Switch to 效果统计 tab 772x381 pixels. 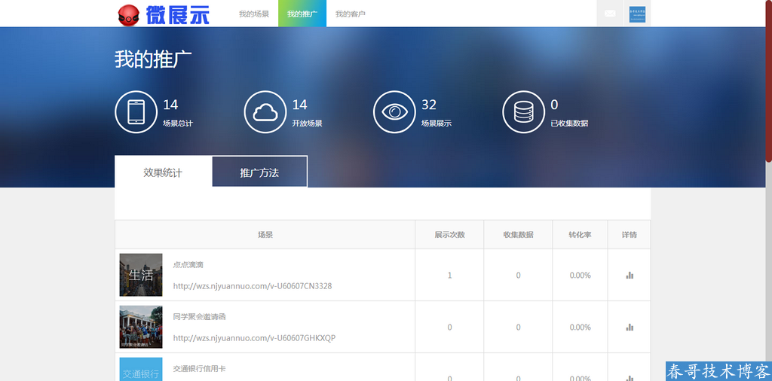tap(163, 172)
